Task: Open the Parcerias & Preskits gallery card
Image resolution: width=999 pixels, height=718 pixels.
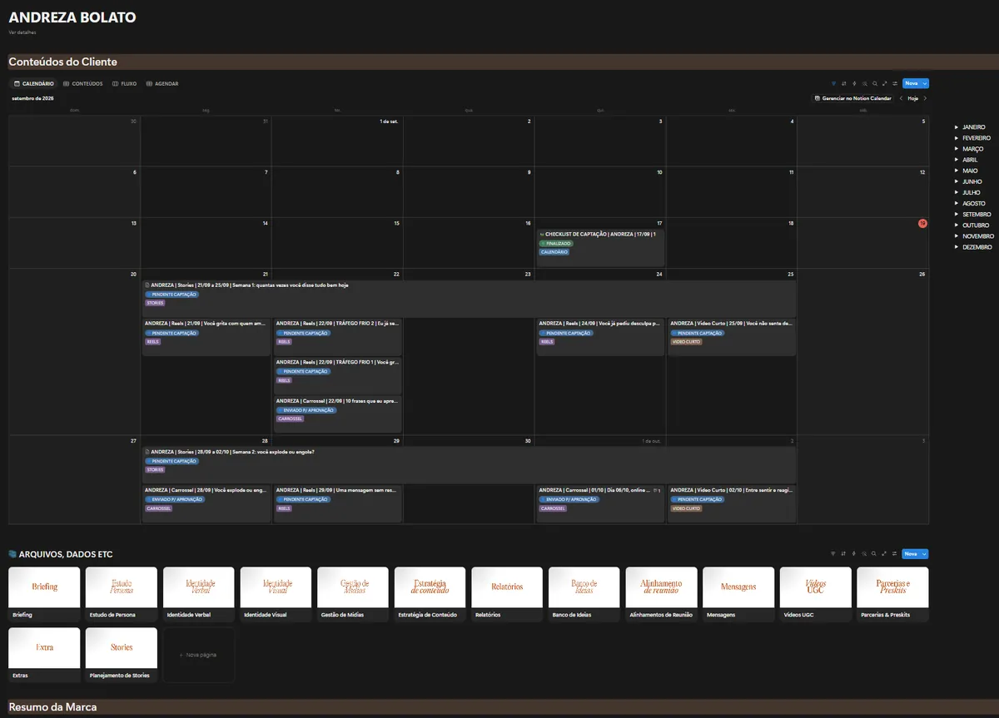Action: tap(892, 594)
